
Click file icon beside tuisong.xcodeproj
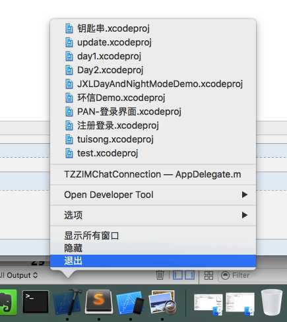pyautogui.click(x=69, y=139)
